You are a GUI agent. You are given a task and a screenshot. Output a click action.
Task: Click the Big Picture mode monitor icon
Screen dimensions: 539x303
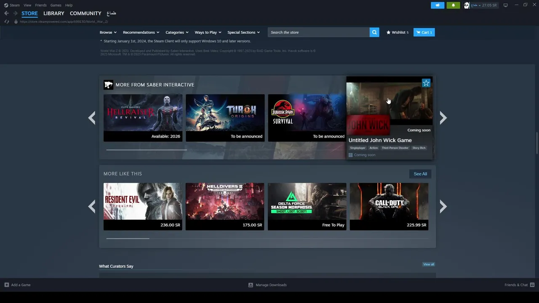click(506, 5)
